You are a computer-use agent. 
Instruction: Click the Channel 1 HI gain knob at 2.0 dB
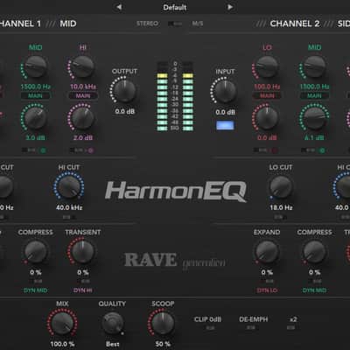point(83,118)
